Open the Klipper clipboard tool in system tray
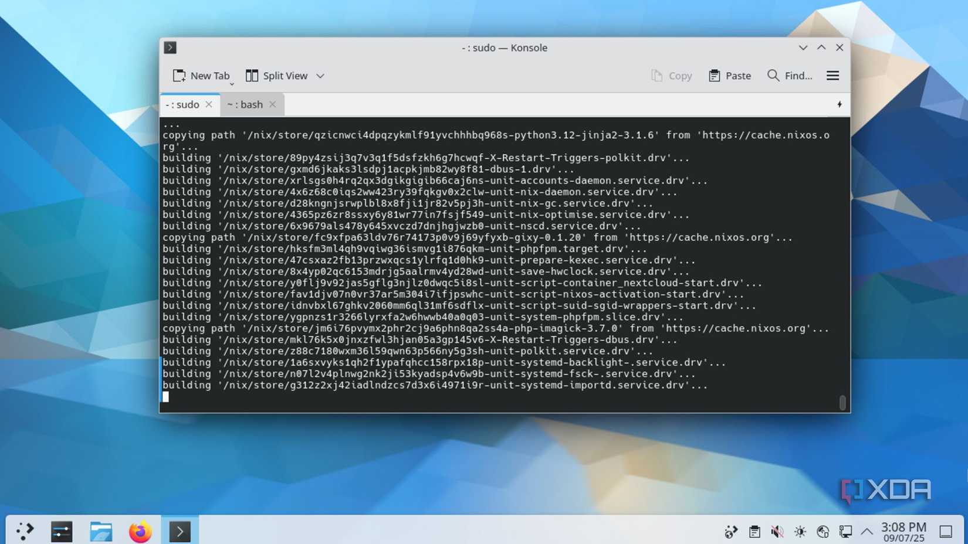The width and height of the screenshot is (968, 544). tap(754, 531)
